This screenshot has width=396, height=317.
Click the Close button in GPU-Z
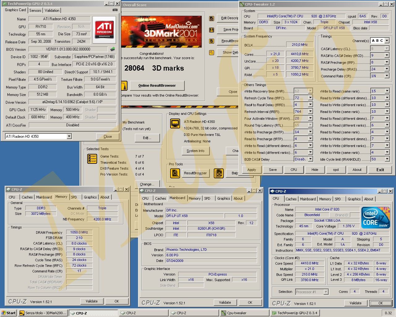(108, 137)
